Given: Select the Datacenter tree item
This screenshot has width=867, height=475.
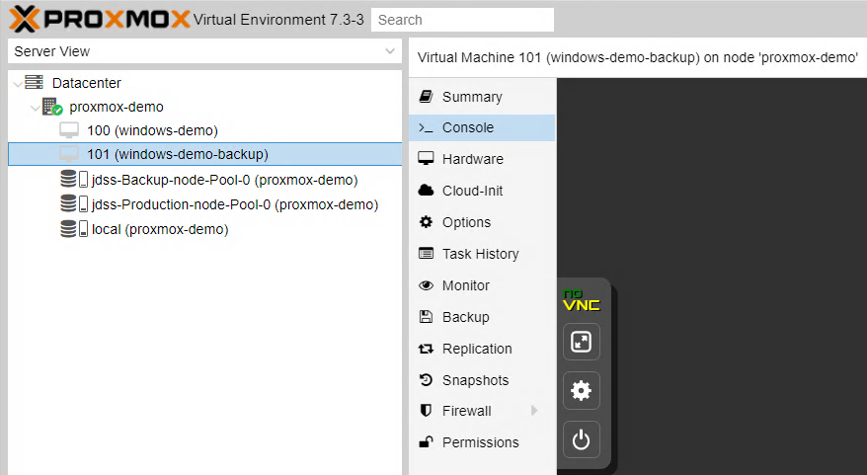Looking at the screenshot, I should [86, 83].
